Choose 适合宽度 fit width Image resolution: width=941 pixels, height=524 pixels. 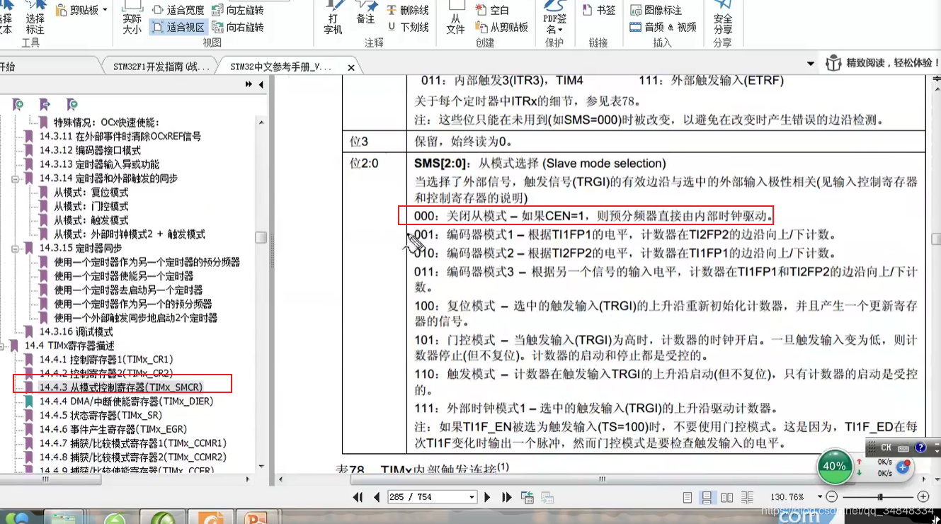(178, 10)
